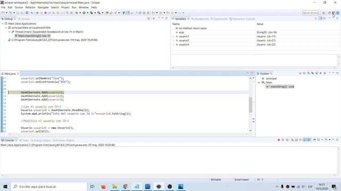Toggle Scroll Lock in Console toolbar
341x191 pixels.
[x=296, y=140]
